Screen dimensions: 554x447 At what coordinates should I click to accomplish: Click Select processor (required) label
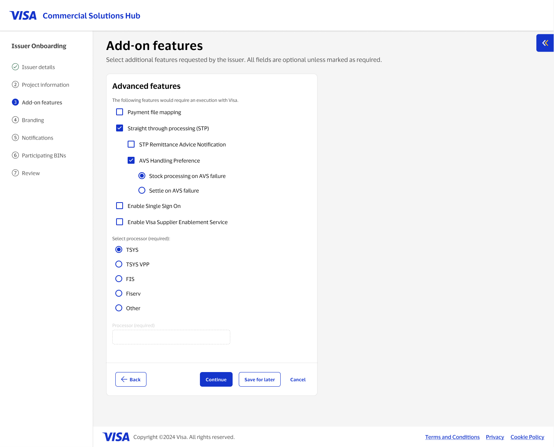pos(141,239)
